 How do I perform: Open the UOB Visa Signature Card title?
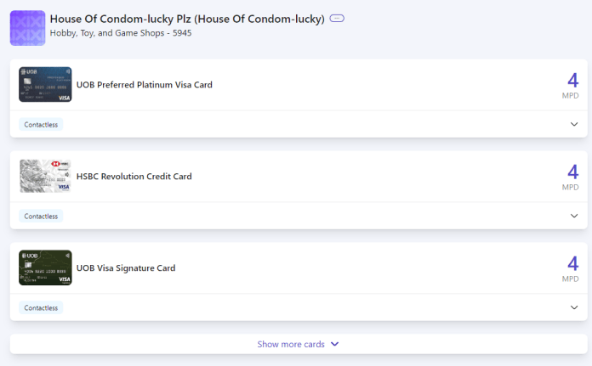(126, 267)
